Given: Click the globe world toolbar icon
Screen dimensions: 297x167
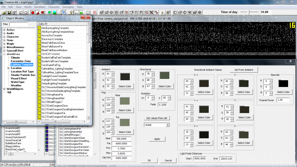Looking at the screenshot, I should pyautogui.click(x=49, y=12).
